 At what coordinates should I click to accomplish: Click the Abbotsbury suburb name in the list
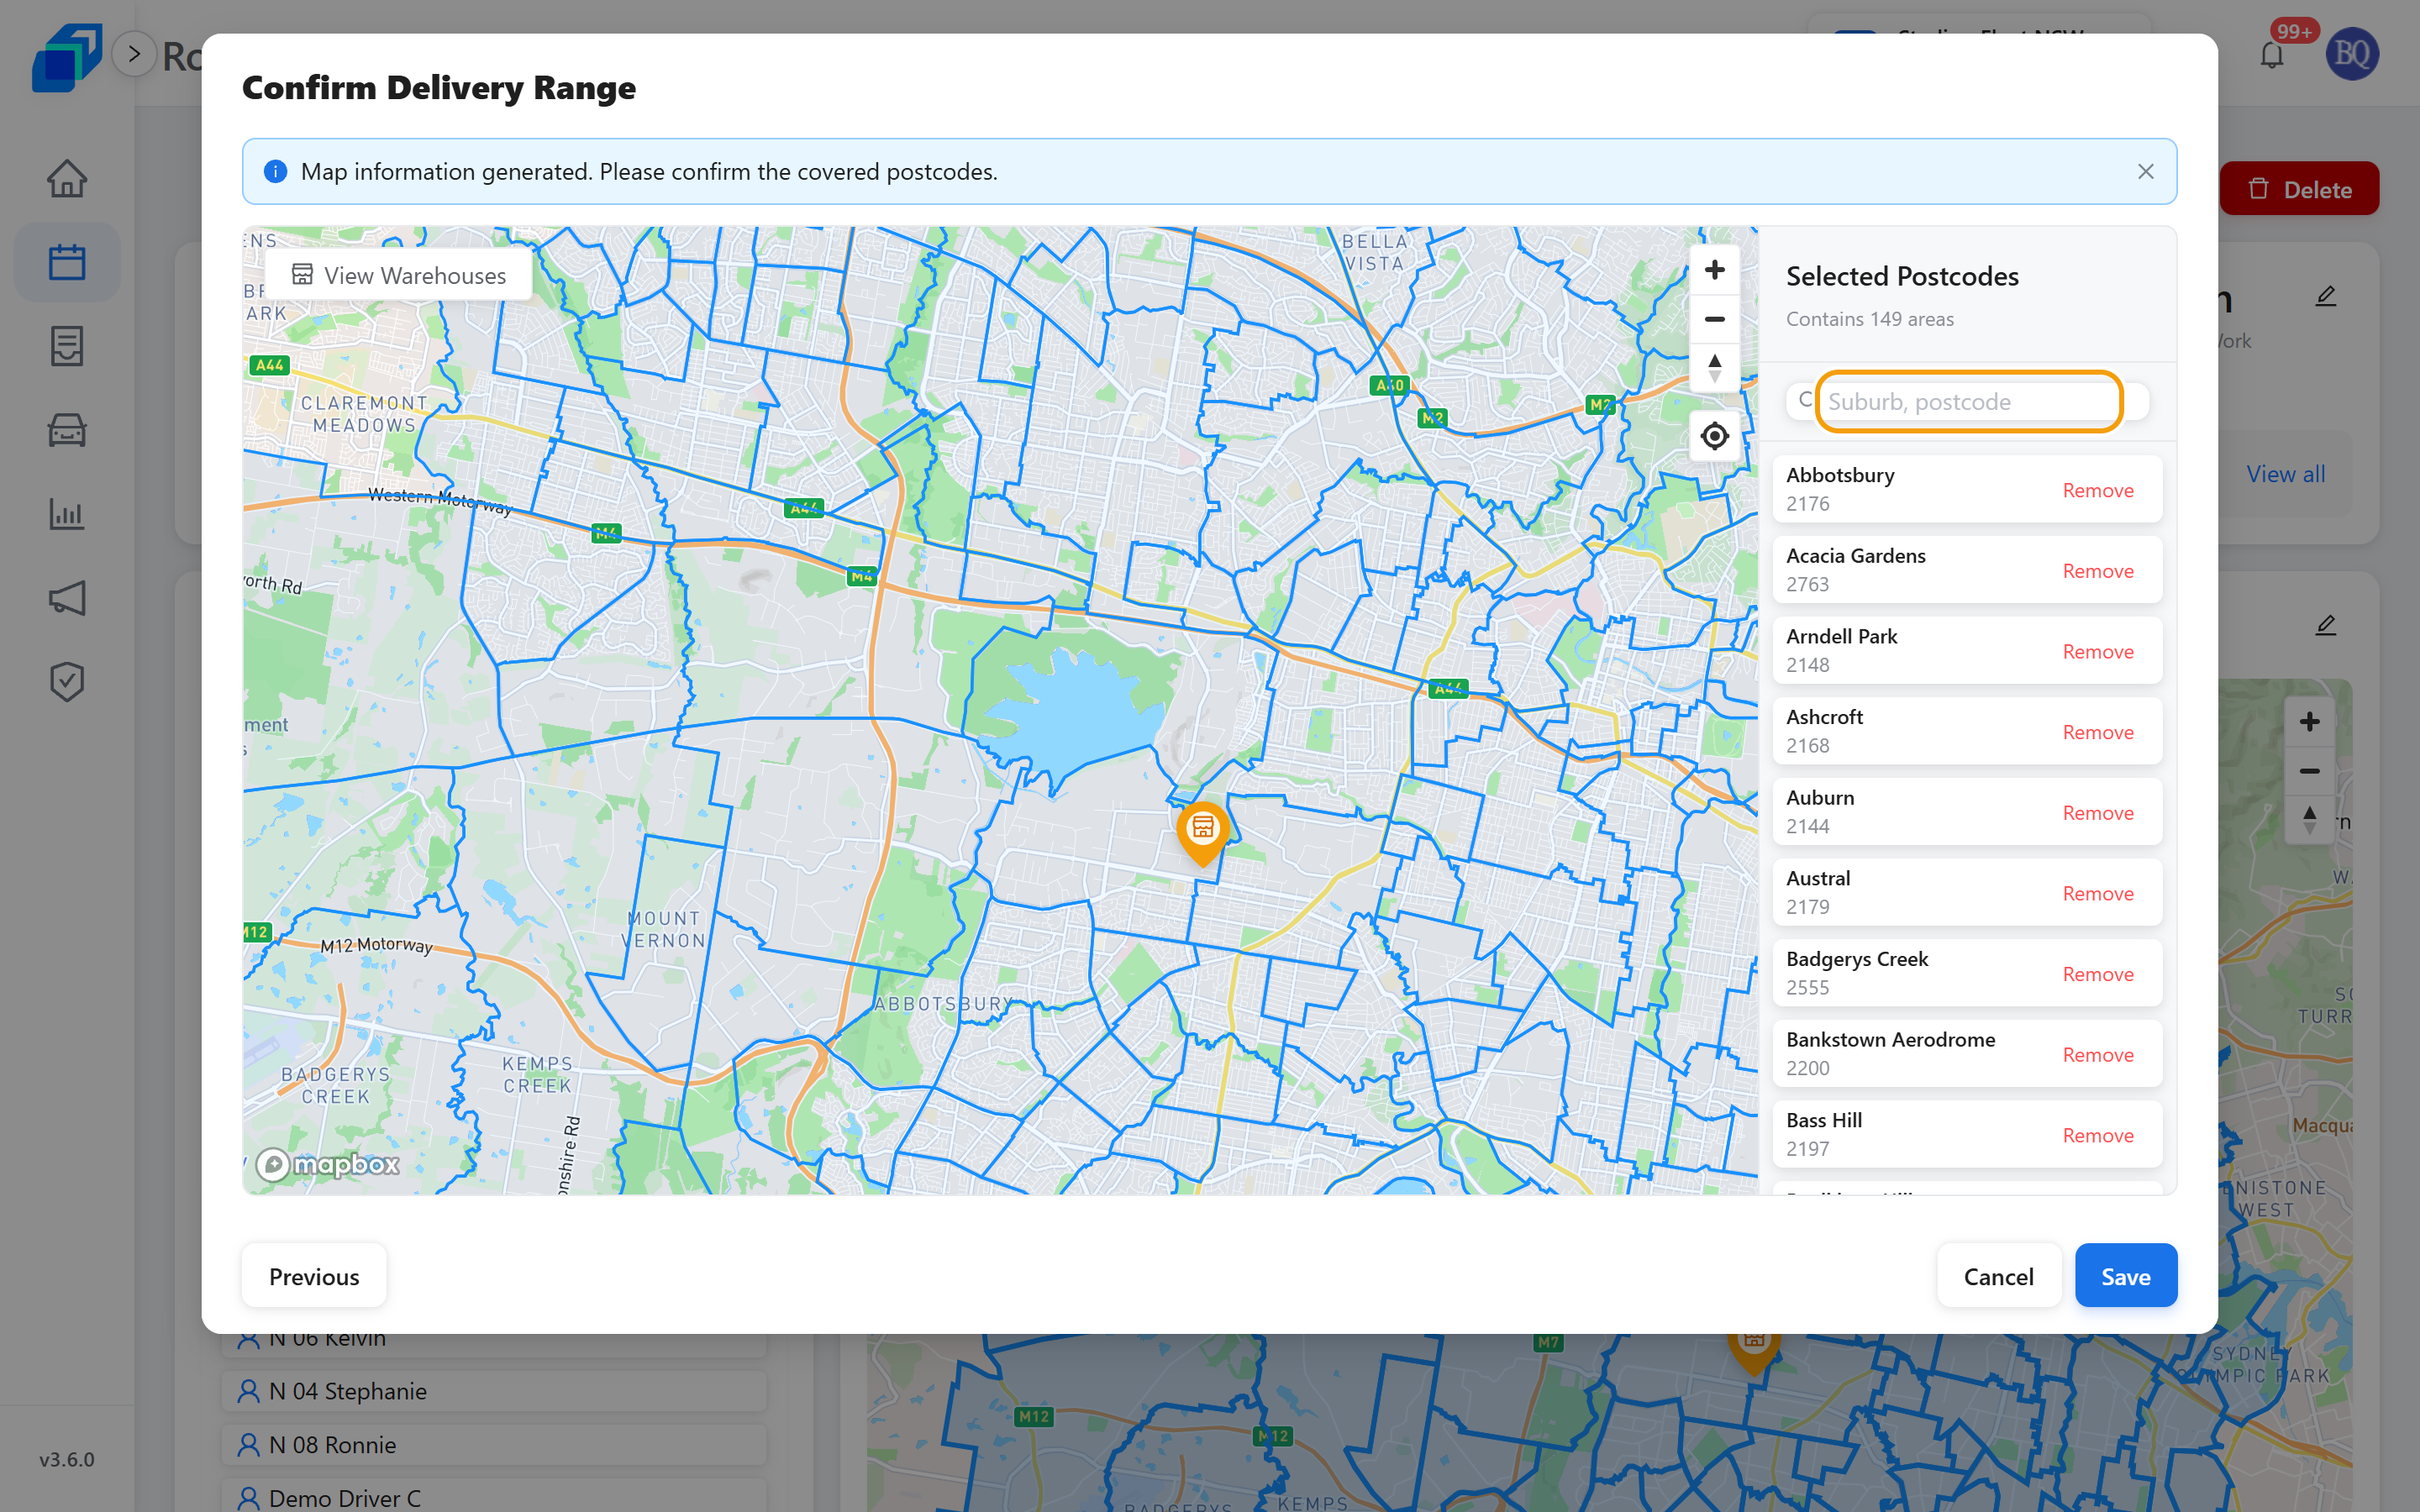click(1840, 475)
